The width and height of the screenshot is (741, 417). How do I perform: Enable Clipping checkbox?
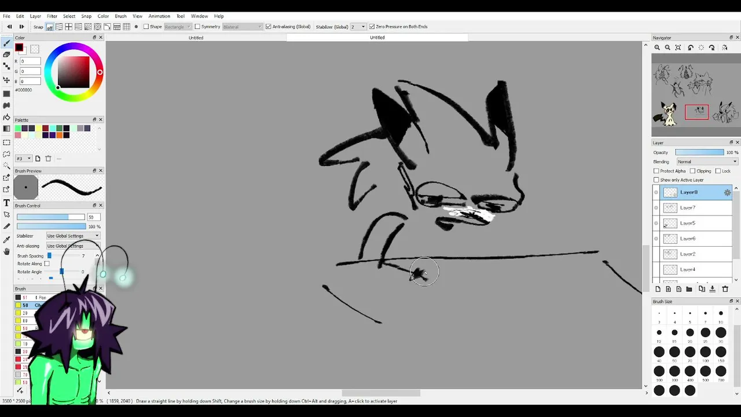coord(693,171)
